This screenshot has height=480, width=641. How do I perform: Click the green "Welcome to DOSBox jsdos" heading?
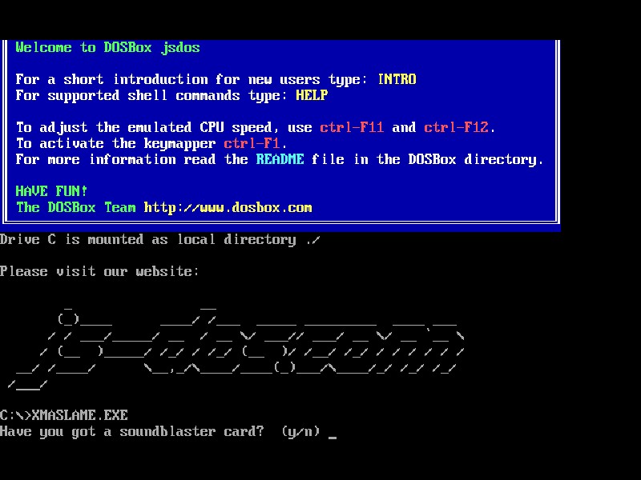pyautogui.click(x=107, y=47)
